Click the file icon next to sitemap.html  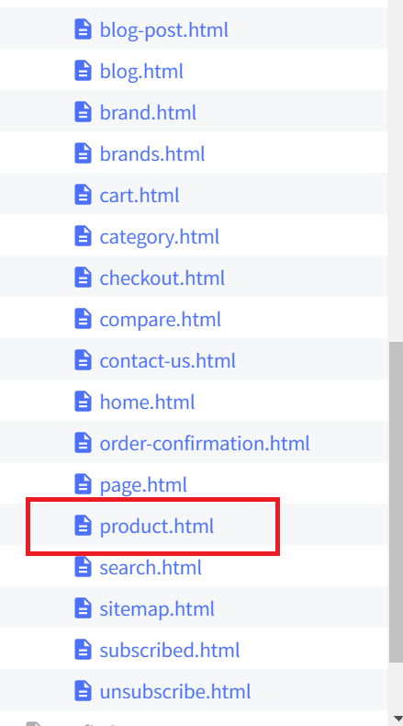click(x=83, y=608)
